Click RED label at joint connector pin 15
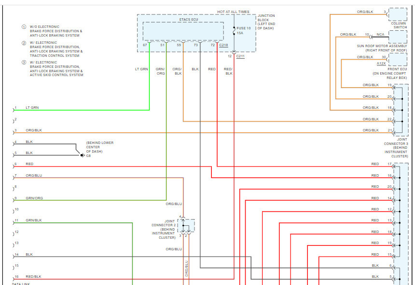Image resolution: width=415 pixels, height=285 pixels. tap(375, 255)
